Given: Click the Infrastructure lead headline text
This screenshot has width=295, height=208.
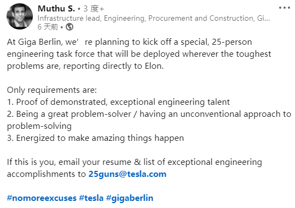Looking at the screenshot, I should pos(154,18).
